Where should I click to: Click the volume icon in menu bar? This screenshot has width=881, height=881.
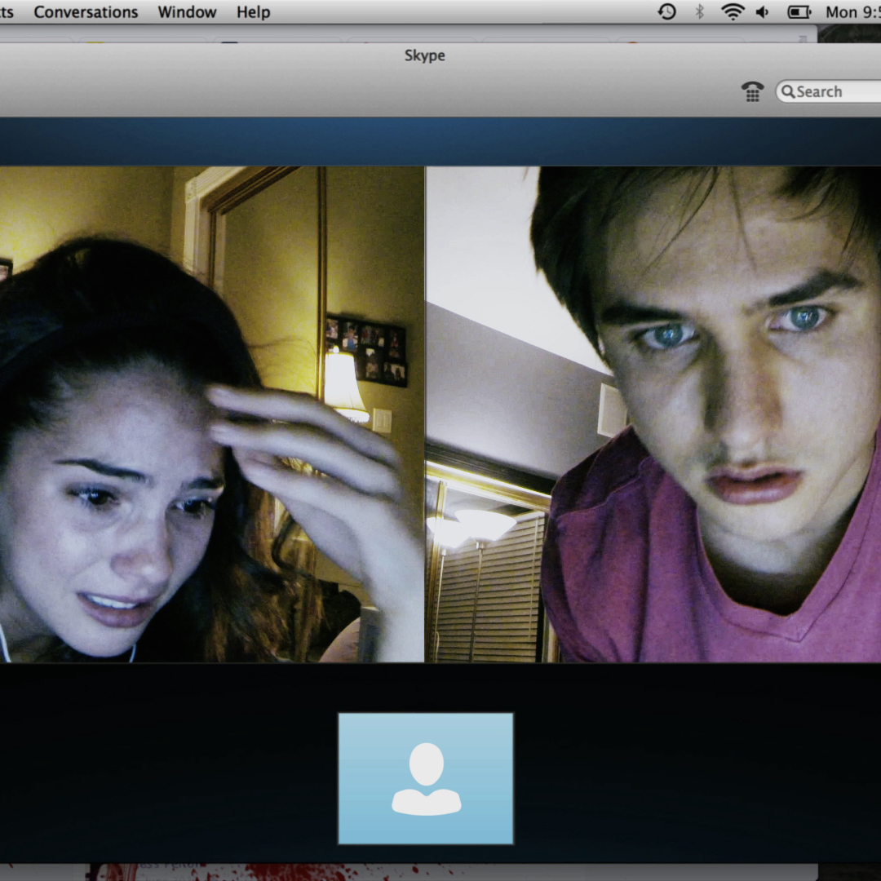pyautogui.click(x=762, y=11)
